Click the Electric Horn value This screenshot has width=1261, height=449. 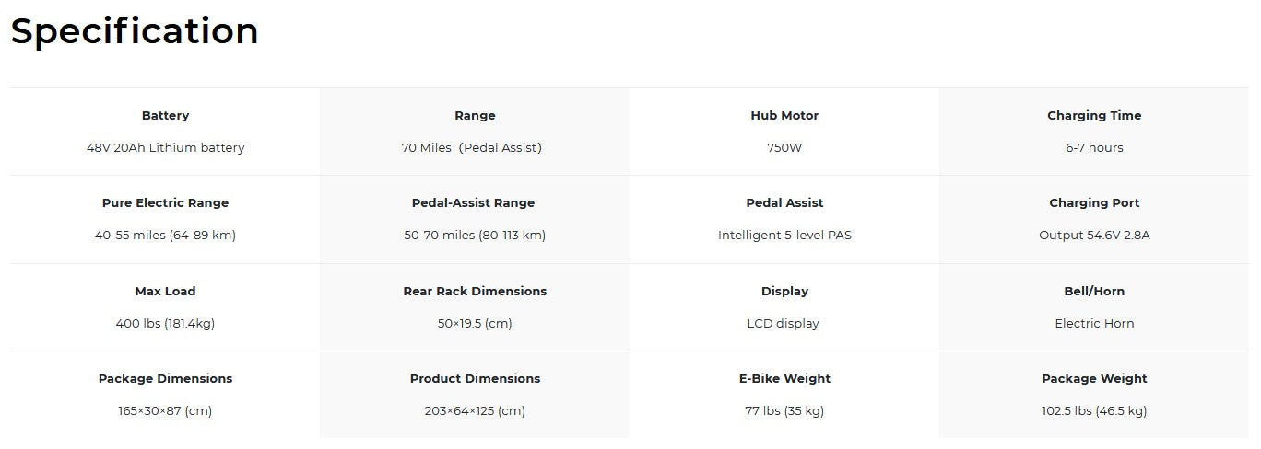click(x=1094, y=324)
